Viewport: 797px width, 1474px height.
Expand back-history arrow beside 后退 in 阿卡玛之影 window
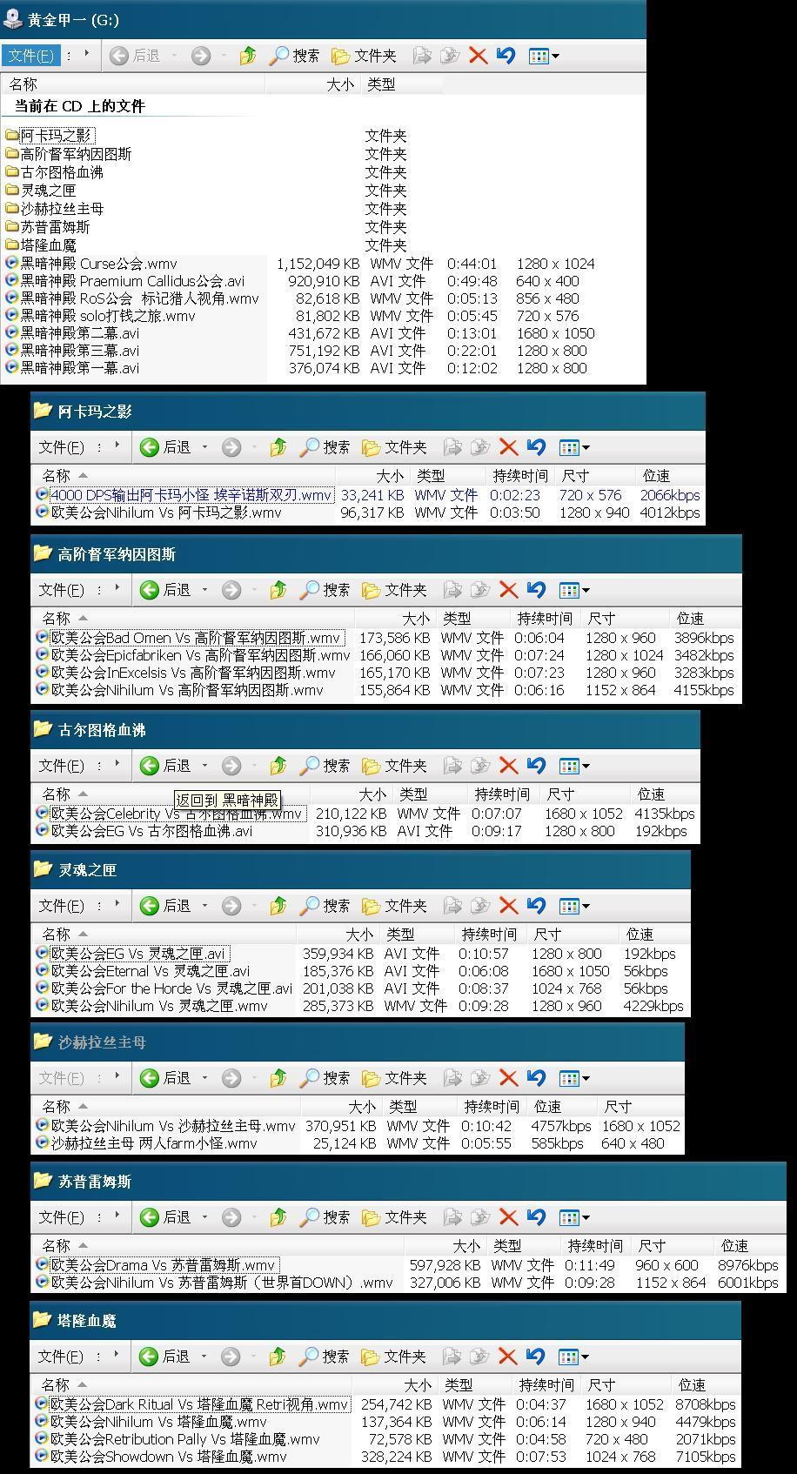[205, 447]
